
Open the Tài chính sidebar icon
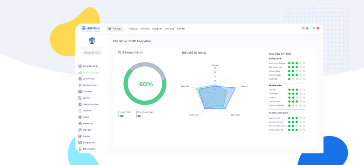click(x=80, y=111)
